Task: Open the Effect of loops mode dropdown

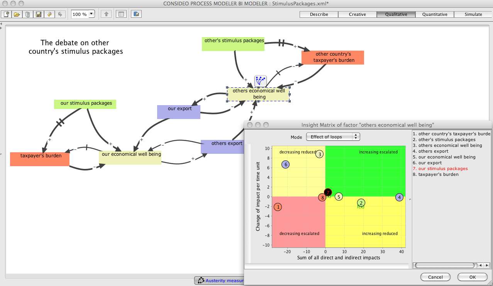Action: tap(333, 137)
